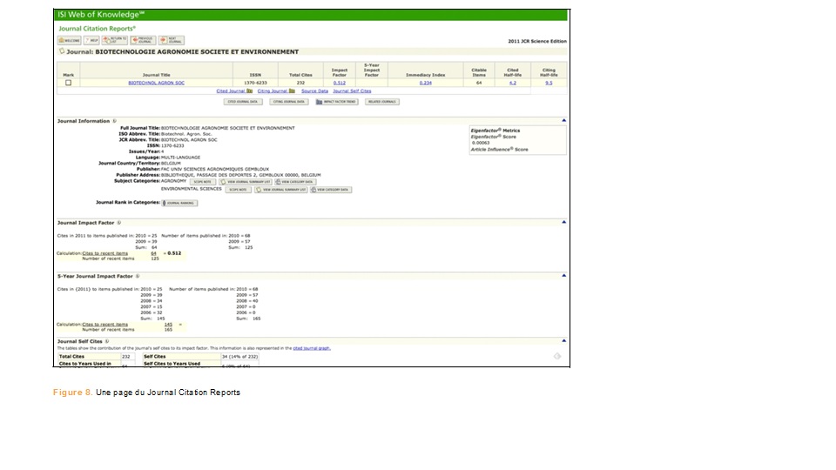Image resolution: width=836 pixels, height=470 pixels.
Task: Tick the Mark checkbox for BIOTECHNOL AGRON SOC
Action: pos(68,83)
